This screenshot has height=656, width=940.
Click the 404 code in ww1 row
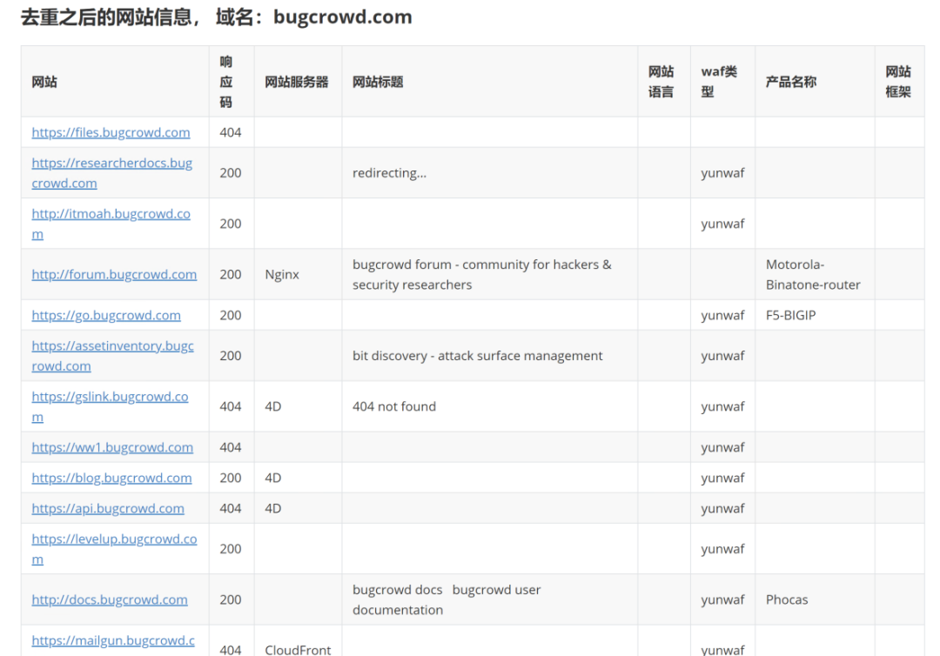click(231, 447)
